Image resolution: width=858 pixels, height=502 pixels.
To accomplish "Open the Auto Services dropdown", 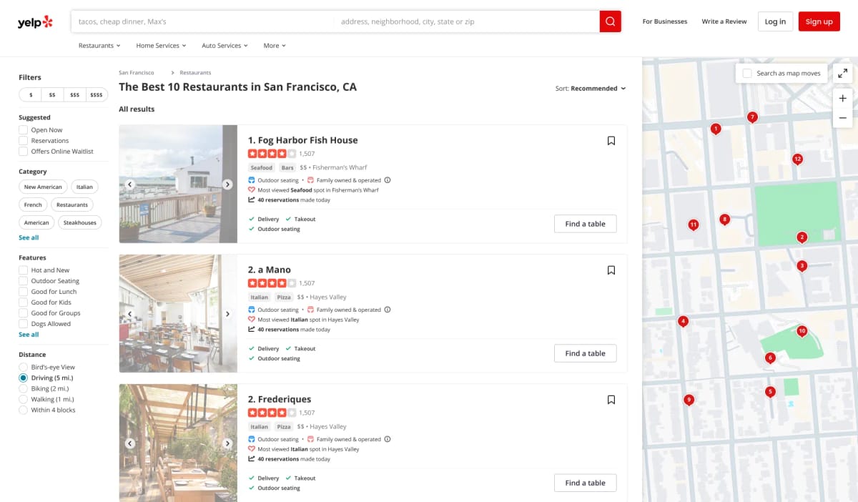I will point(225,46).
